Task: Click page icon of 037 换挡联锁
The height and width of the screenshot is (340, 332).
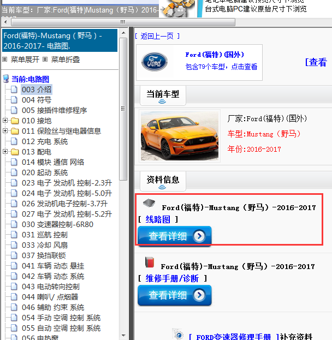Action: (x=14, y=255)
